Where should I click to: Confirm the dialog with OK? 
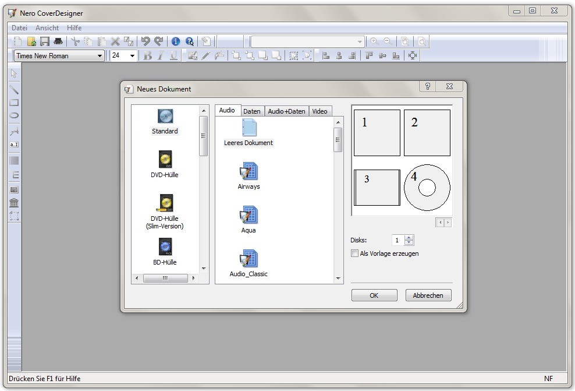pos(374,295)
